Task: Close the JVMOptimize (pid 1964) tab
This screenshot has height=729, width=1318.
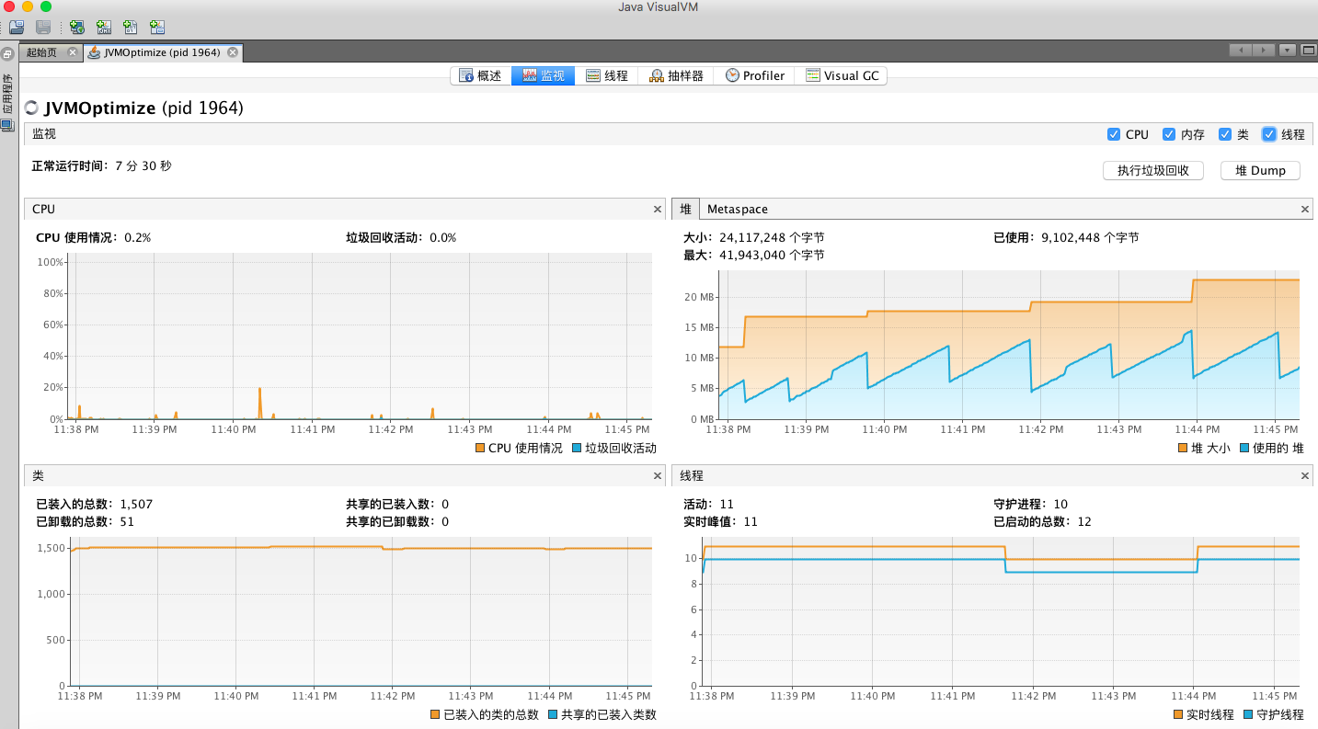Action: pyautogui.click(x=233, y=52)
